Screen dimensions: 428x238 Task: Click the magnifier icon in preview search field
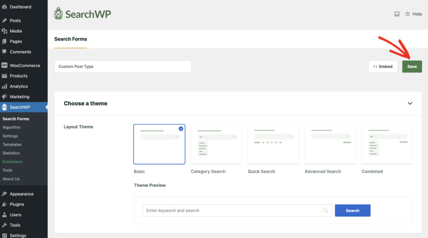coord(326,211)
